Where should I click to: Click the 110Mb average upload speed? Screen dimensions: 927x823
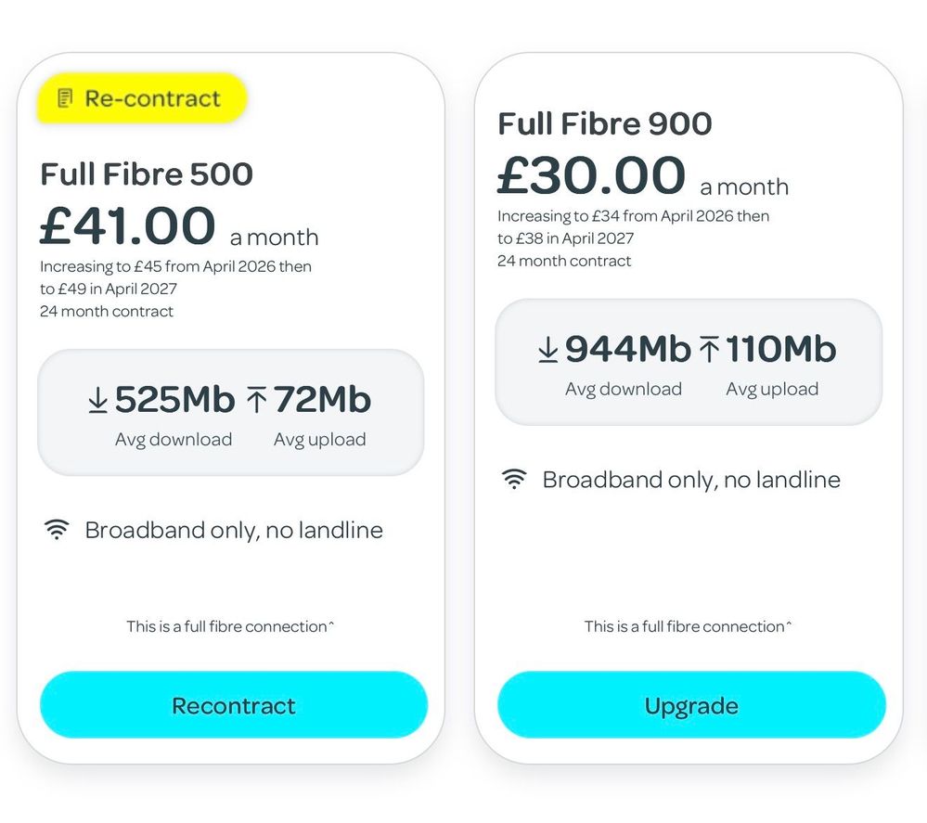pos(780,350)
